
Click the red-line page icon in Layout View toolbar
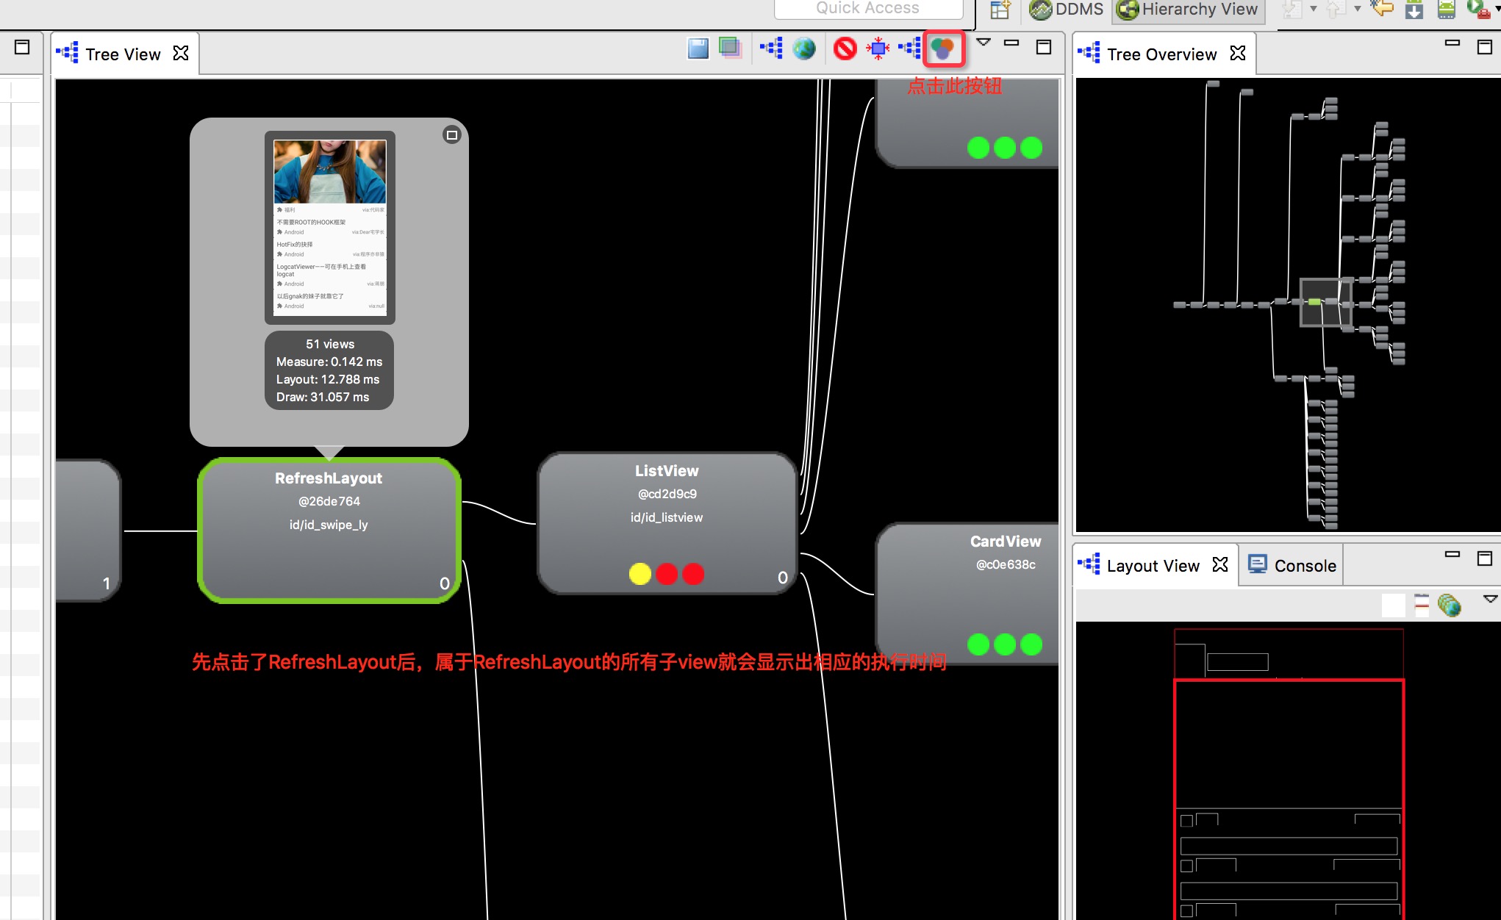coord(1422,605)
